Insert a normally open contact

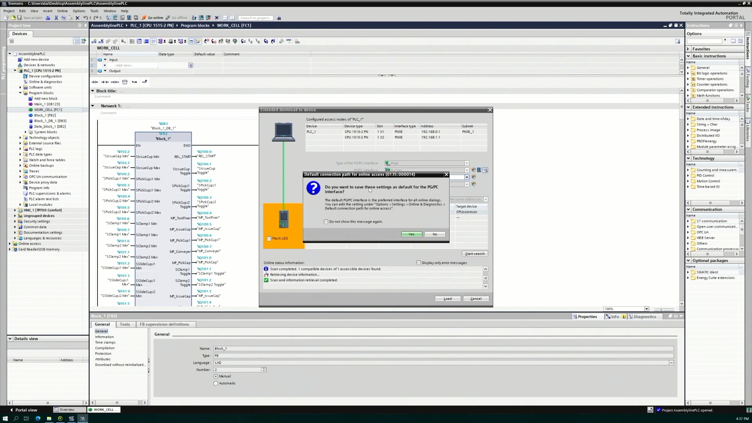[95, 82]
